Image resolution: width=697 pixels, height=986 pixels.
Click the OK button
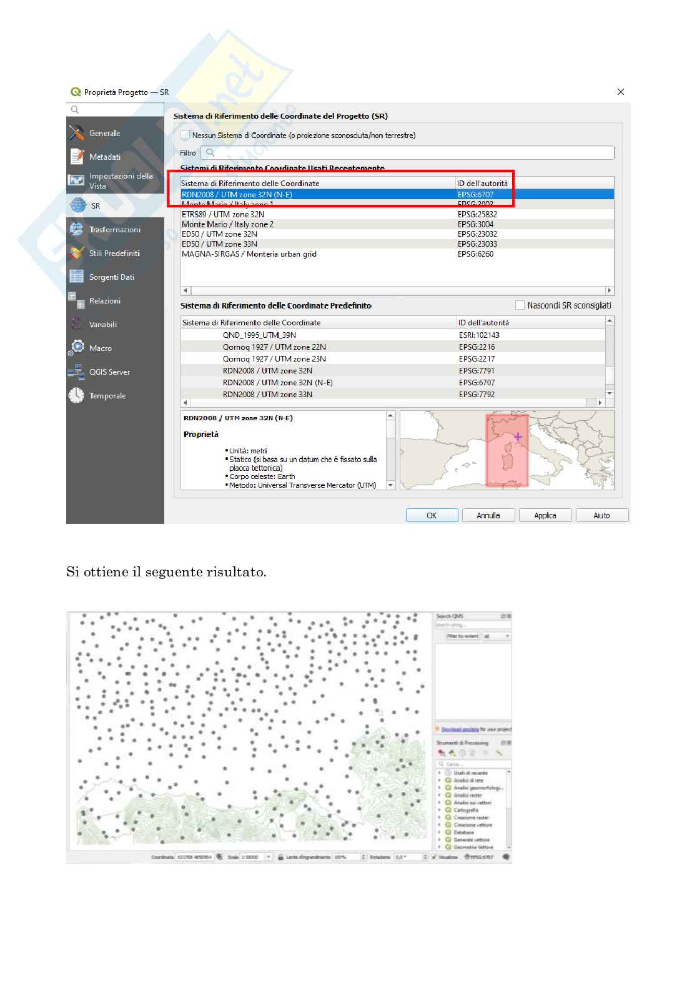pos(432,515)
